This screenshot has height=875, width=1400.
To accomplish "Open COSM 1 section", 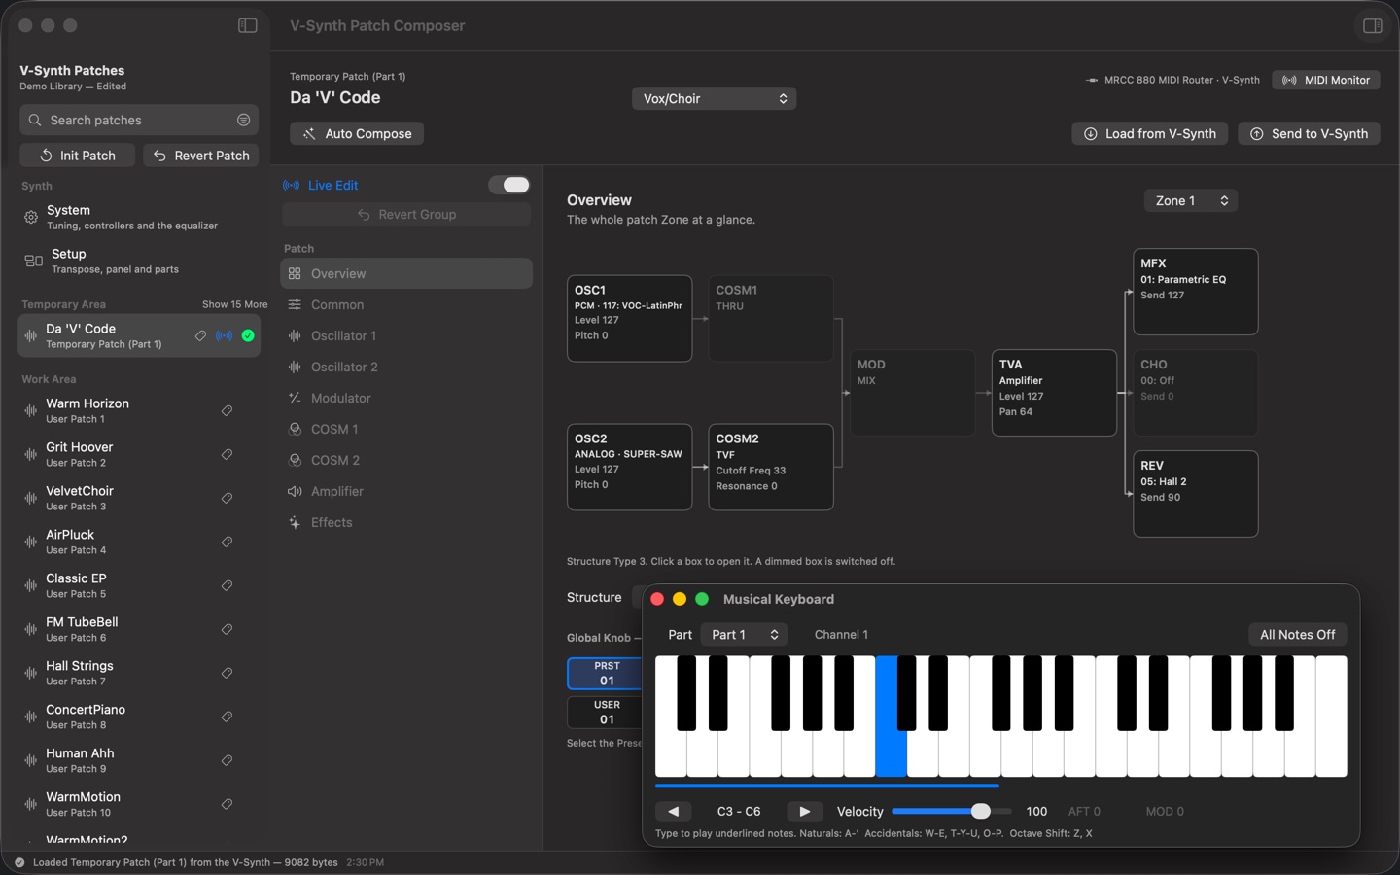I will (406, 429).
